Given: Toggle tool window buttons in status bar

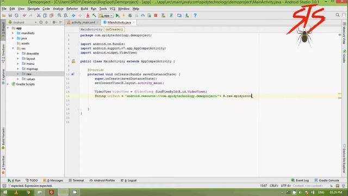Looking at the screenshot, I should coord(4,186).
